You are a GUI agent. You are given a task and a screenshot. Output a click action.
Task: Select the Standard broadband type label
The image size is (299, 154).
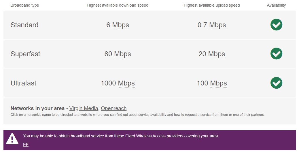tap(24, 25)
